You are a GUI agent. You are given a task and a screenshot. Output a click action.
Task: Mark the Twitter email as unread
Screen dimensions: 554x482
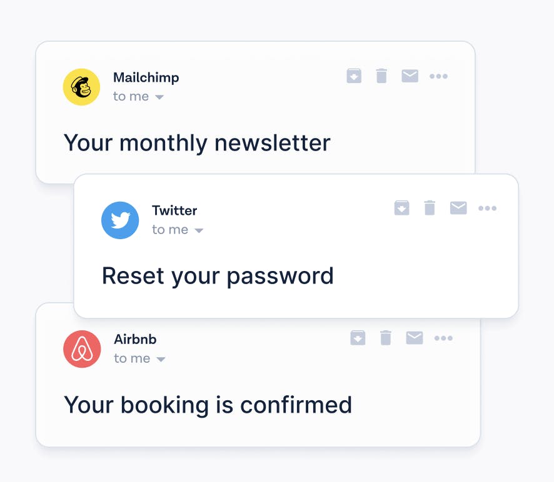[458, 208]
